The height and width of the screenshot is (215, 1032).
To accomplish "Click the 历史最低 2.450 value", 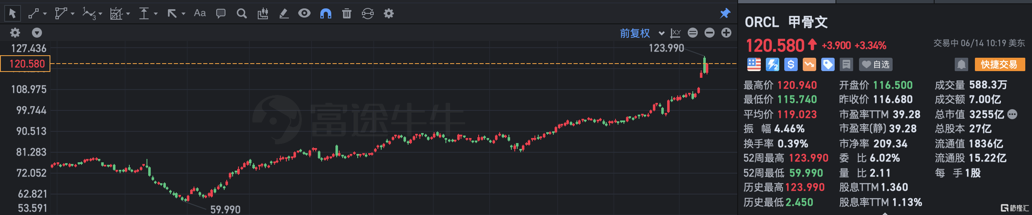I will 799,202.
